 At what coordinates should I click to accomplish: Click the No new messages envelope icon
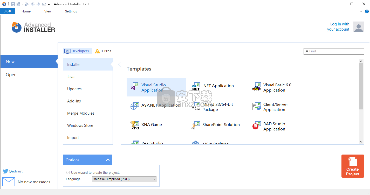(9, 182)
